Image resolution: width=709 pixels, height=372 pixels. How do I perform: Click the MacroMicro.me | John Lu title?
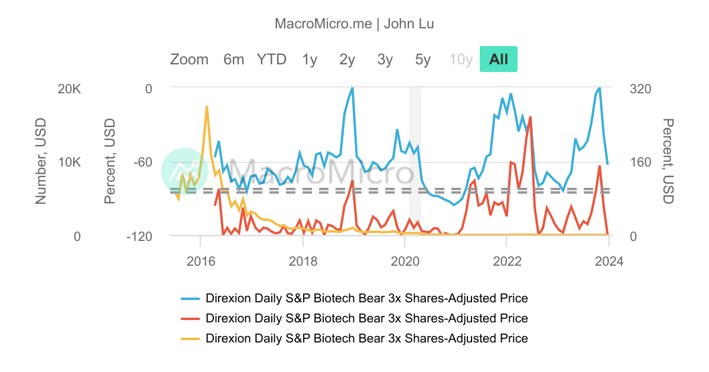point(354,24)
